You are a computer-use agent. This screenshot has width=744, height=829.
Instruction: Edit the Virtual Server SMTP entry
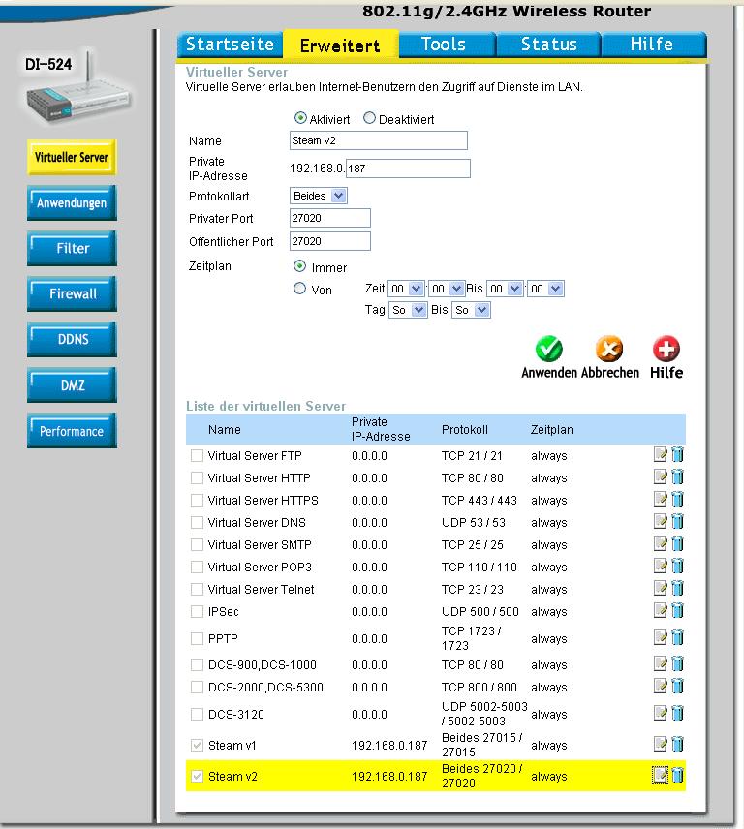click(660, 543)
